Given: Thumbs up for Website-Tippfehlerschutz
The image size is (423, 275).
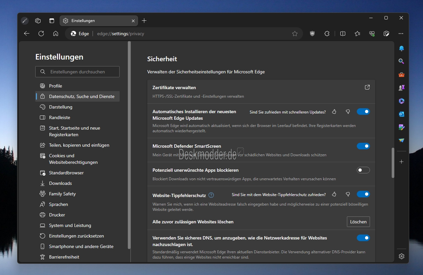Looking at the screenshot, I should 334,194.
